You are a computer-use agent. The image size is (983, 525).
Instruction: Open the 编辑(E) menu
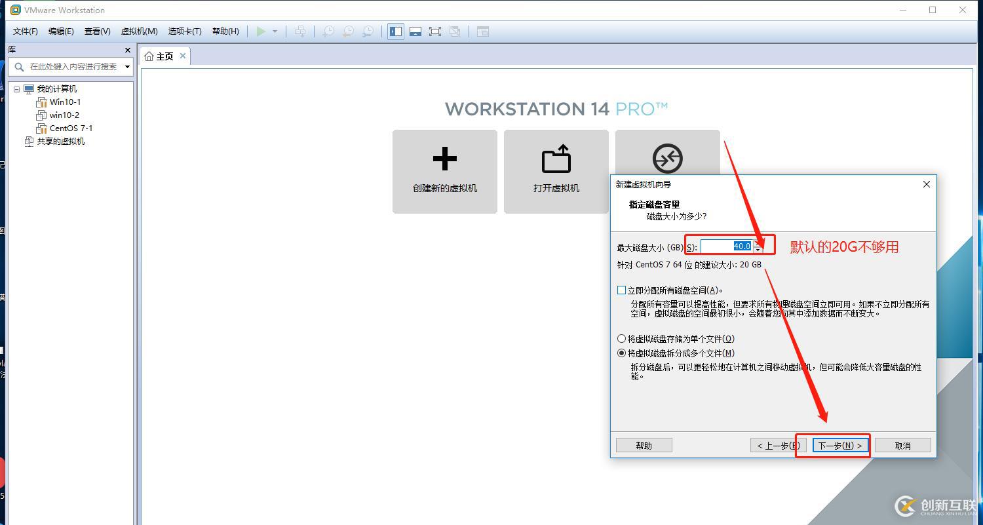coord(61,31)
